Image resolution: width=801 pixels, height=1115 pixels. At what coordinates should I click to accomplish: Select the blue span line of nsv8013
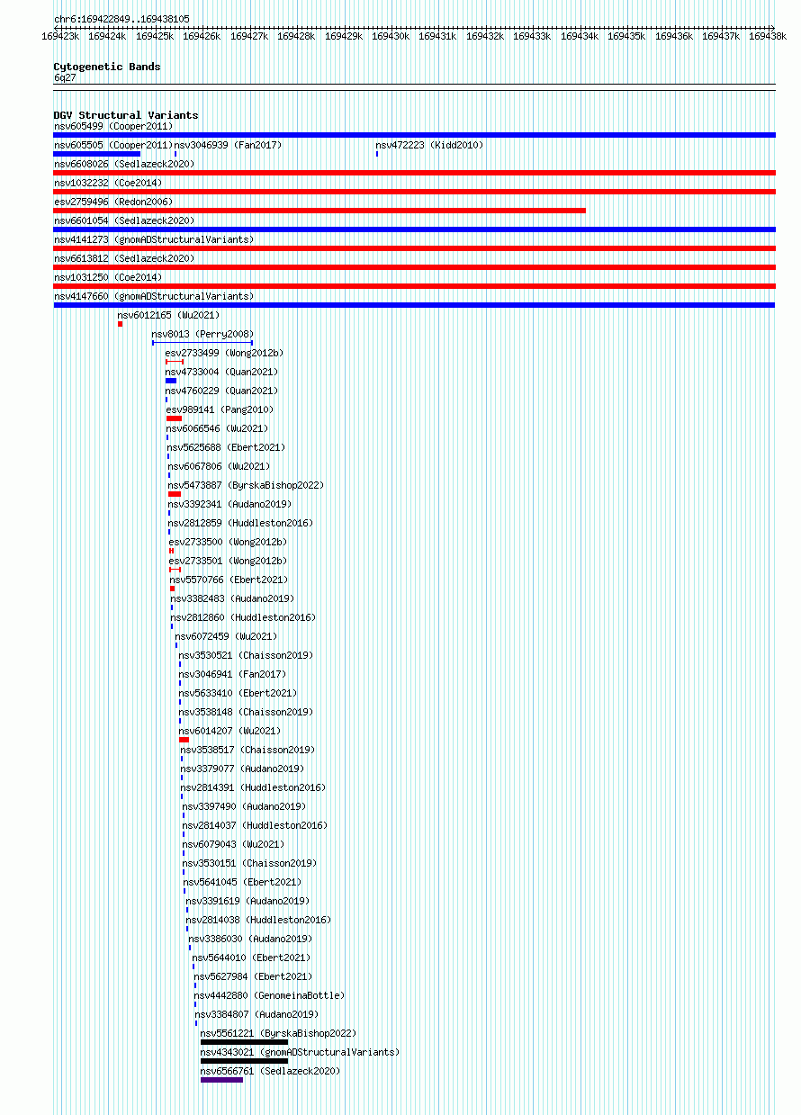pyautogui.click(x=202, y=343)
